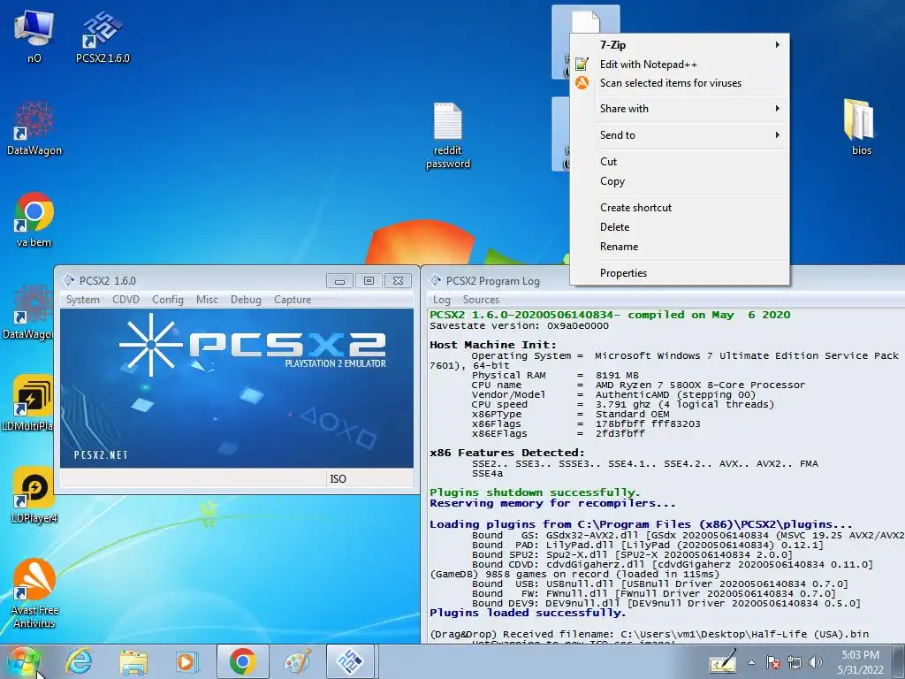Open the network tray icon

click(795, 662)
